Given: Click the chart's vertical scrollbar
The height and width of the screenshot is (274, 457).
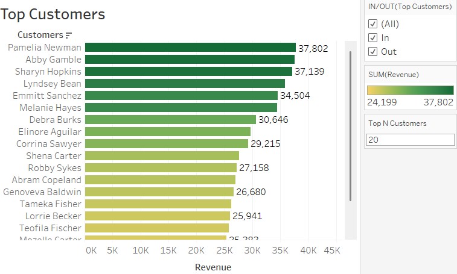Looking at the screenshot, I should (x=350, y=126).
